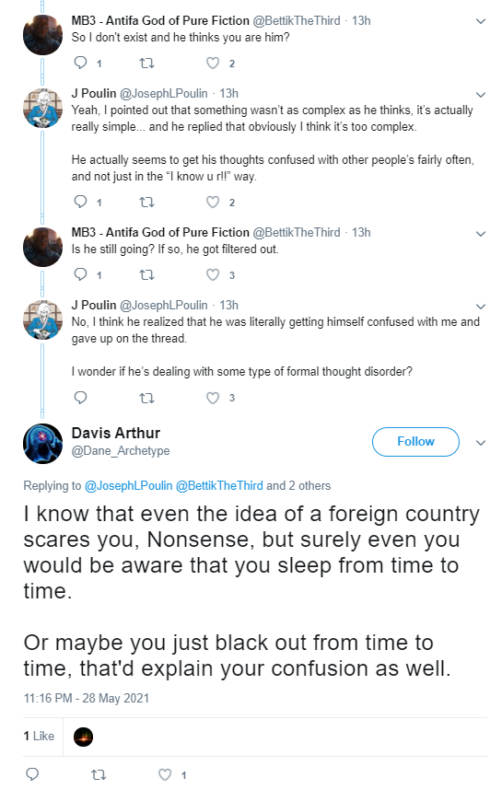Expand chevron menu on J Poulin's first tweet
This screenshot has width=502, height=801.
pos(481,95)
